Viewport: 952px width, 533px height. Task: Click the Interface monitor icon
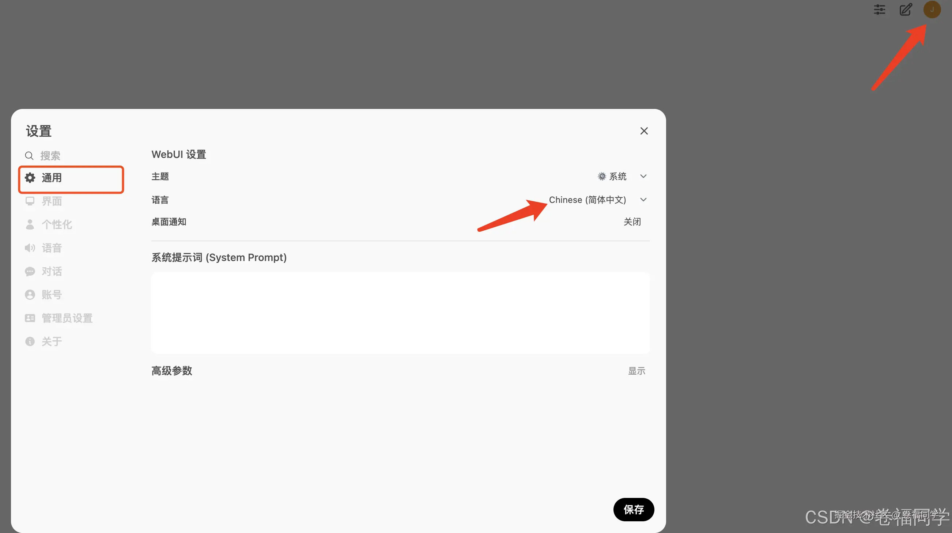pos(30,201)
